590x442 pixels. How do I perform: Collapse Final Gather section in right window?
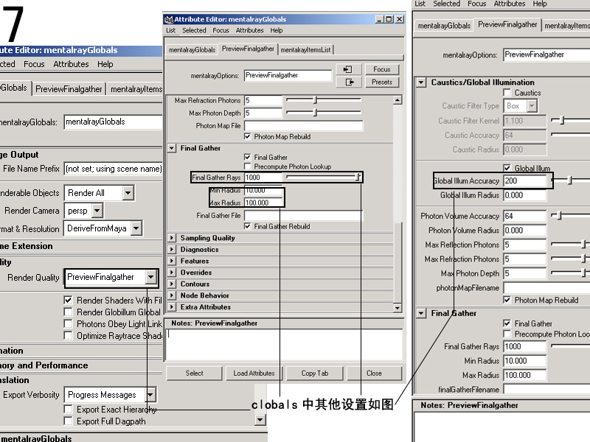[421, 313]
